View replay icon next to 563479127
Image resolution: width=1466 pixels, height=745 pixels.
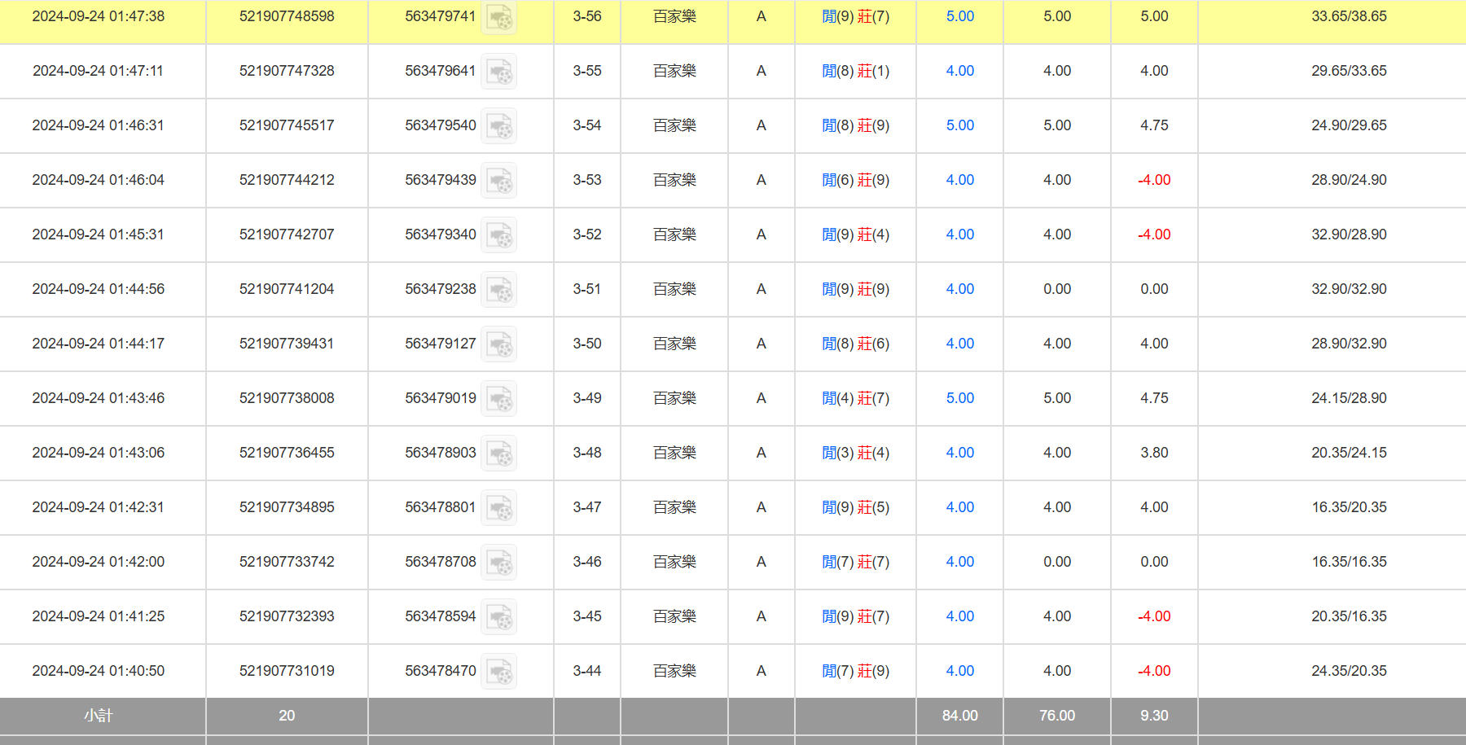498,344
